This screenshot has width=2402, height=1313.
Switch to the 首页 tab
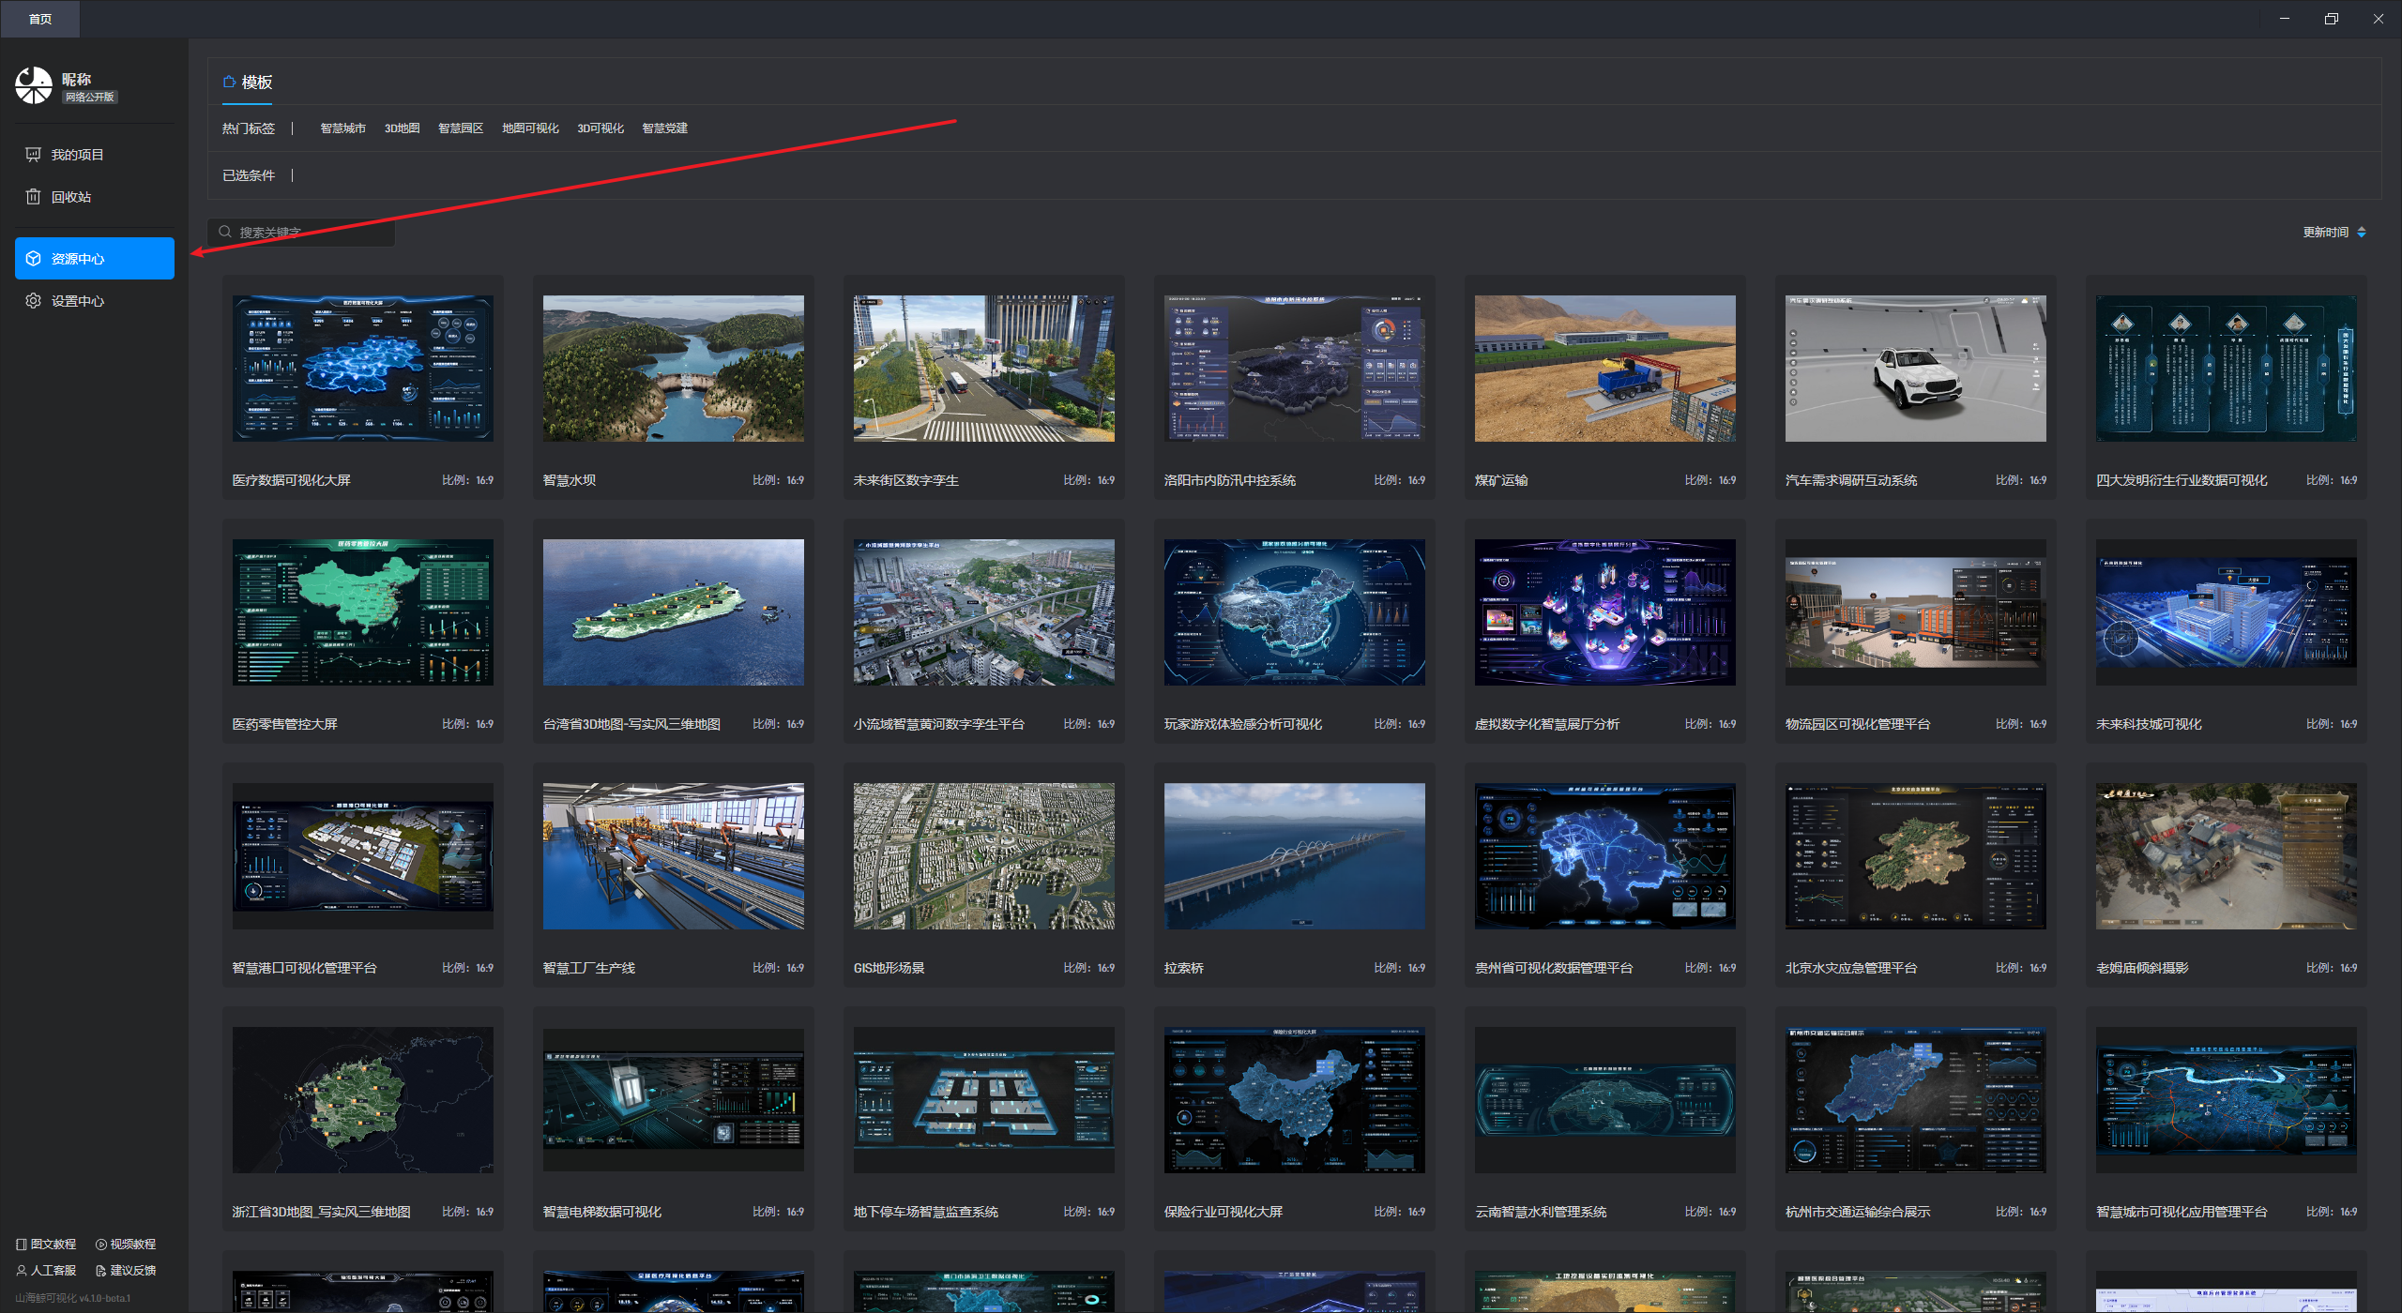point(39,19)
